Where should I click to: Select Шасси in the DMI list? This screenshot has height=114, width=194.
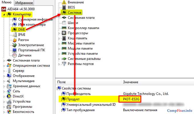tap(73, 23)
